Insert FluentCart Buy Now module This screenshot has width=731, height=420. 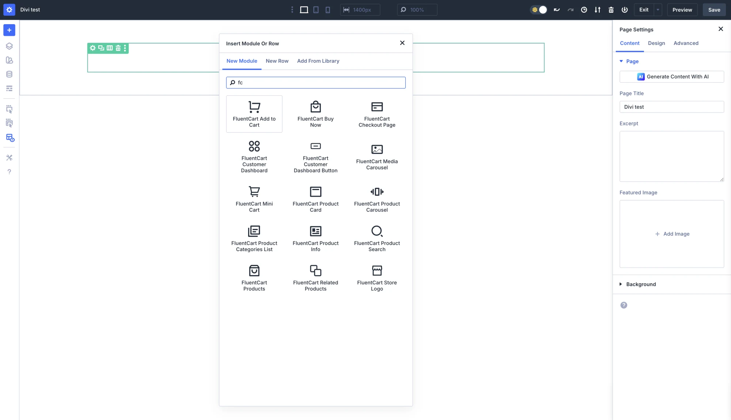tap(315, 114)
